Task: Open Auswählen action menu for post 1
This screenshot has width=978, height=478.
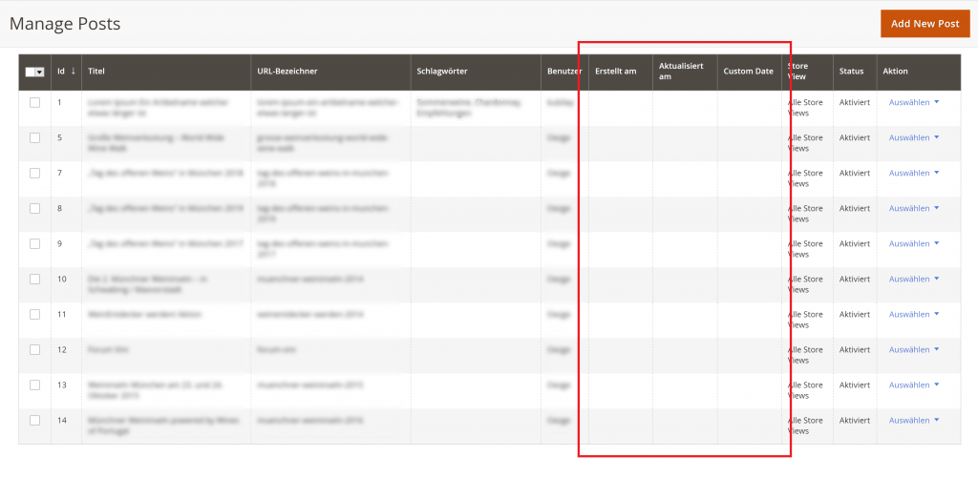Action: click(x=914, y=102)
